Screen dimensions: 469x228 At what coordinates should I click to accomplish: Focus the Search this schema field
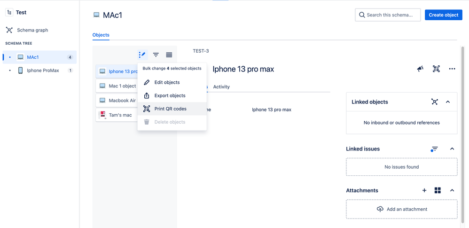pyautogui.click(x=388, y=15)
